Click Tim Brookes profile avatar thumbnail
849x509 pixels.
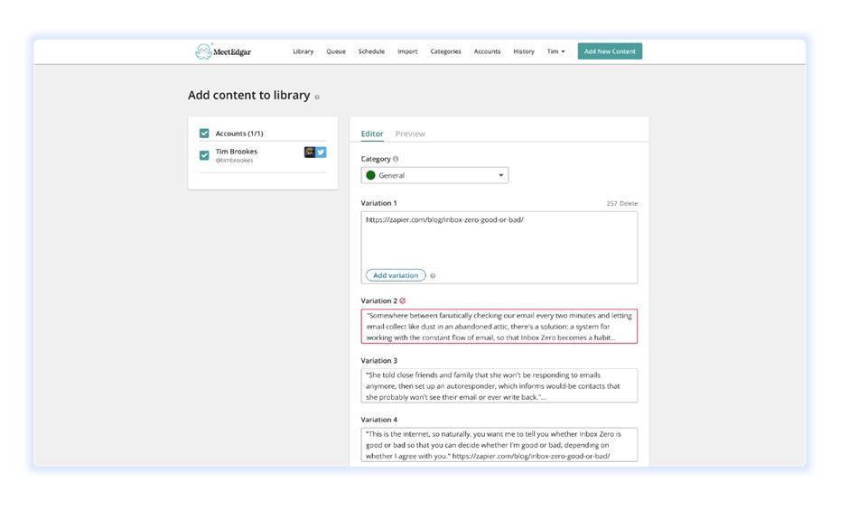pyautogui.click(x=309, y=153)
